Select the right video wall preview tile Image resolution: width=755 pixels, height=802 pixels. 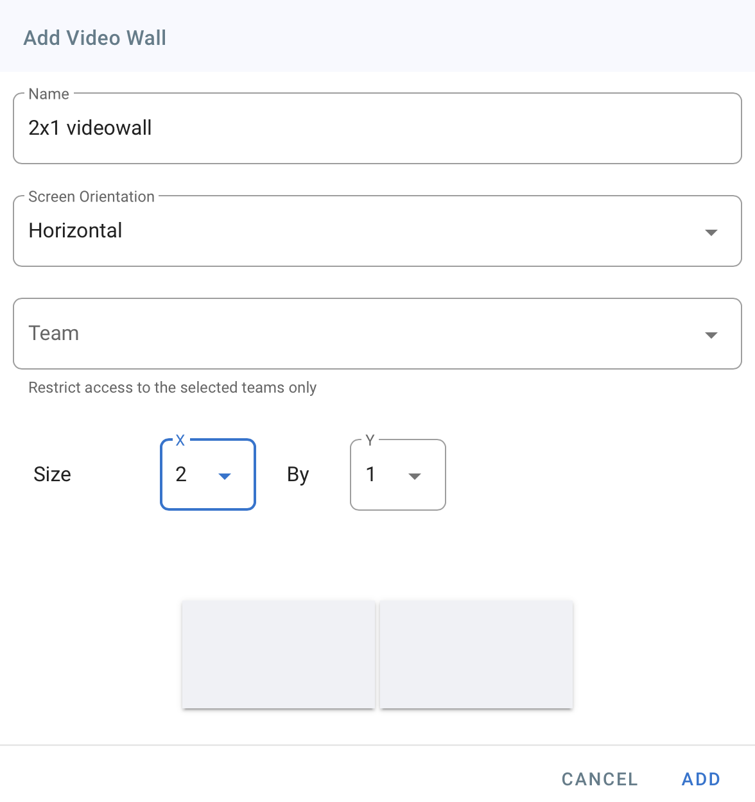pos(476,654)
